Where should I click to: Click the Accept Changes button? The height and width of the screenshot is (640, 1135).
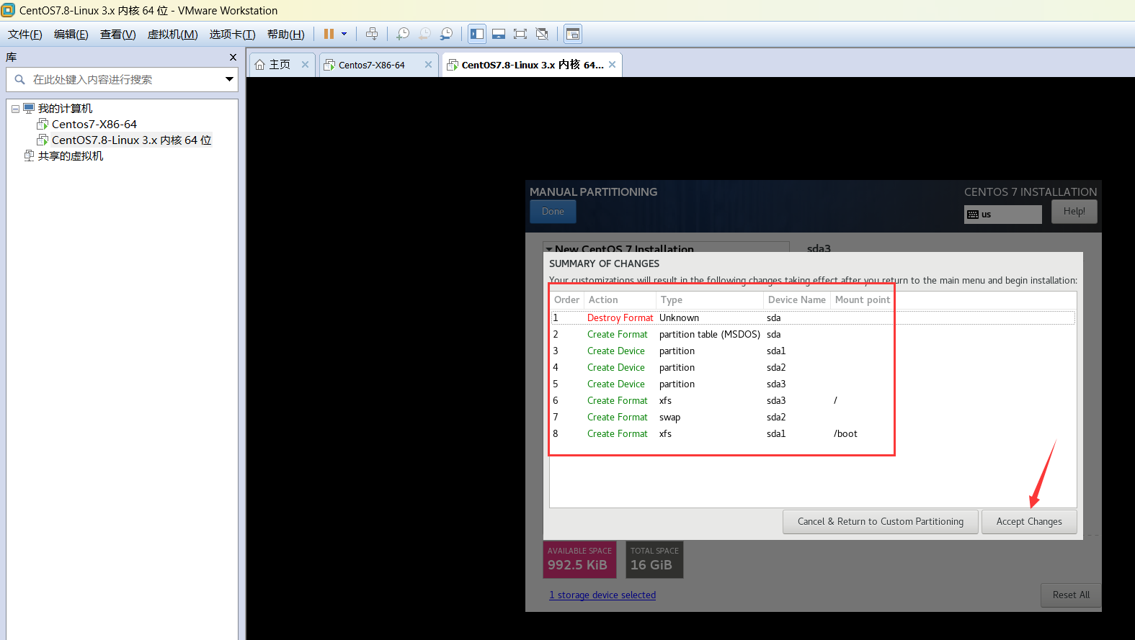pyautogui.click(x=1029, y=522)
